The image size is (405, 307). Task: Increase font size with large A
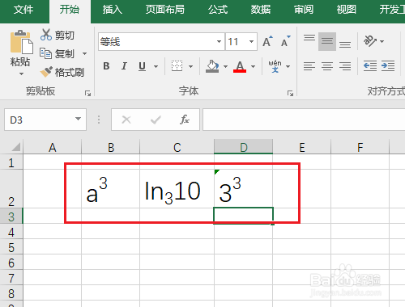click(267, 41)
